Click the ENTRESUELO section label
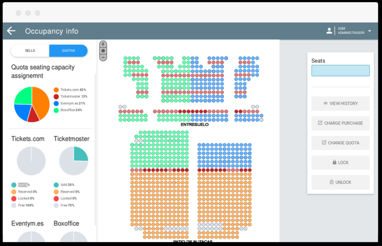Viewport: 382px width, 246px height. click(194, 124)
